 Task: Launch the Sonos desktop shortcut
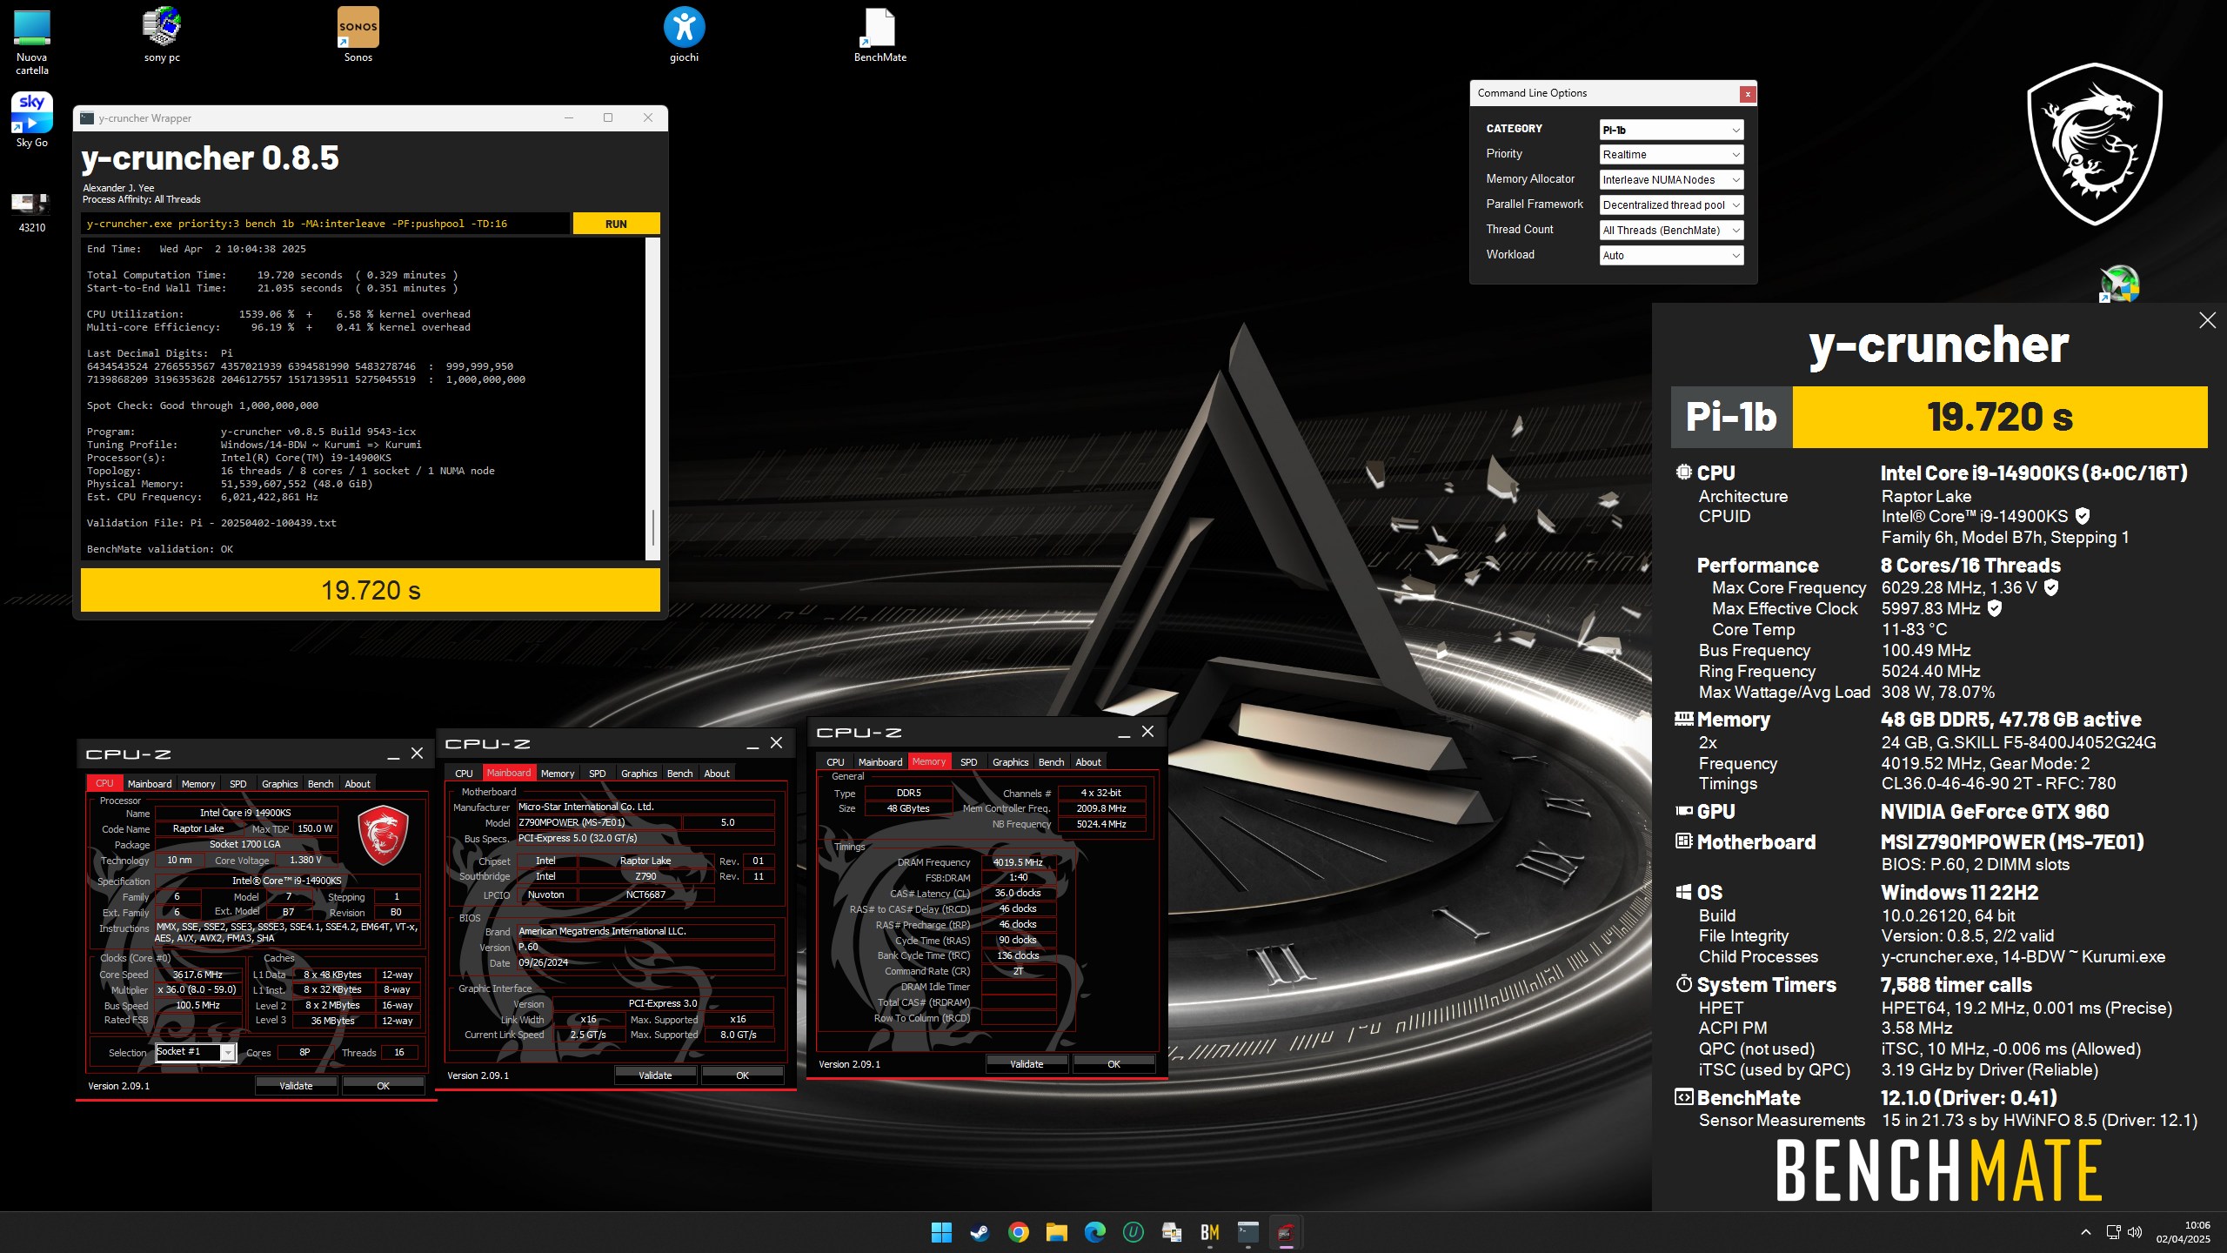(358, 35)
